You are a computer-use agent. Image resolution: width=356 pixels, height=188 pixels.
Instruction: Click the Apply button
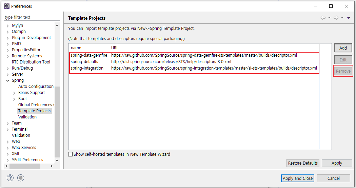337,163
